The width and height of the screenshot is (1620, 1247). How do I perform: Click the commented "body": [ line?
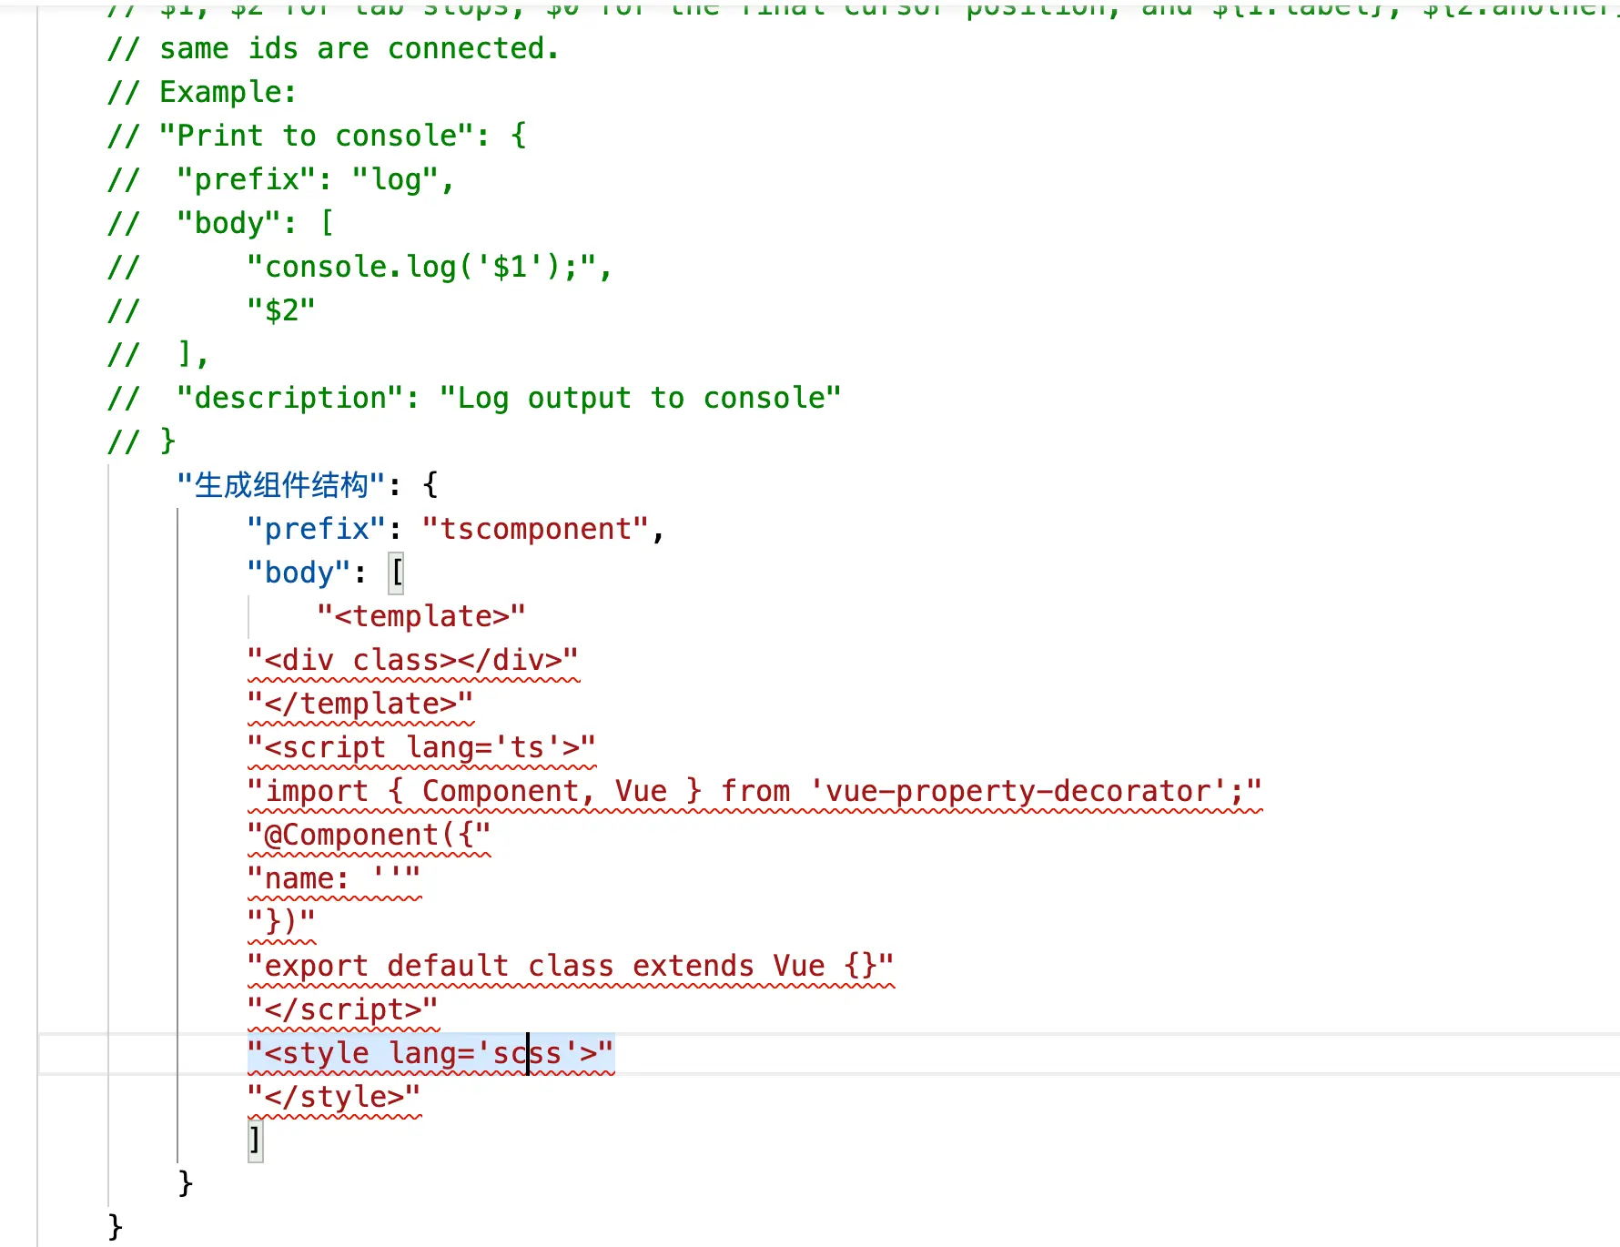(220, 223)
